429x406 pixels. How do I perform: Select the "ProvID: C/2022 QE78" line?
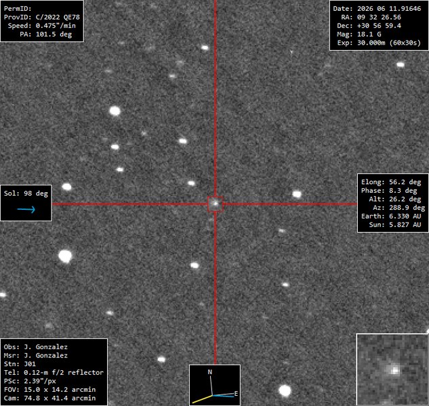[42, 17]
